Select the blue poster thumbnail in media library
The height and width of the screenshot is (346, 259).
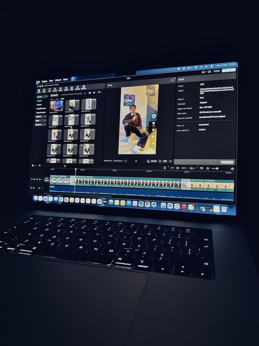[56, 106]
